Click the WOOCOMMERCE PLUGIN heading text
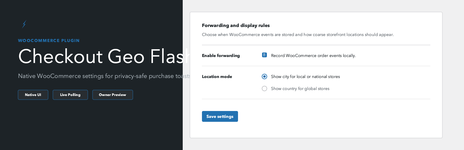464x150 pixels. click(49, 40)
